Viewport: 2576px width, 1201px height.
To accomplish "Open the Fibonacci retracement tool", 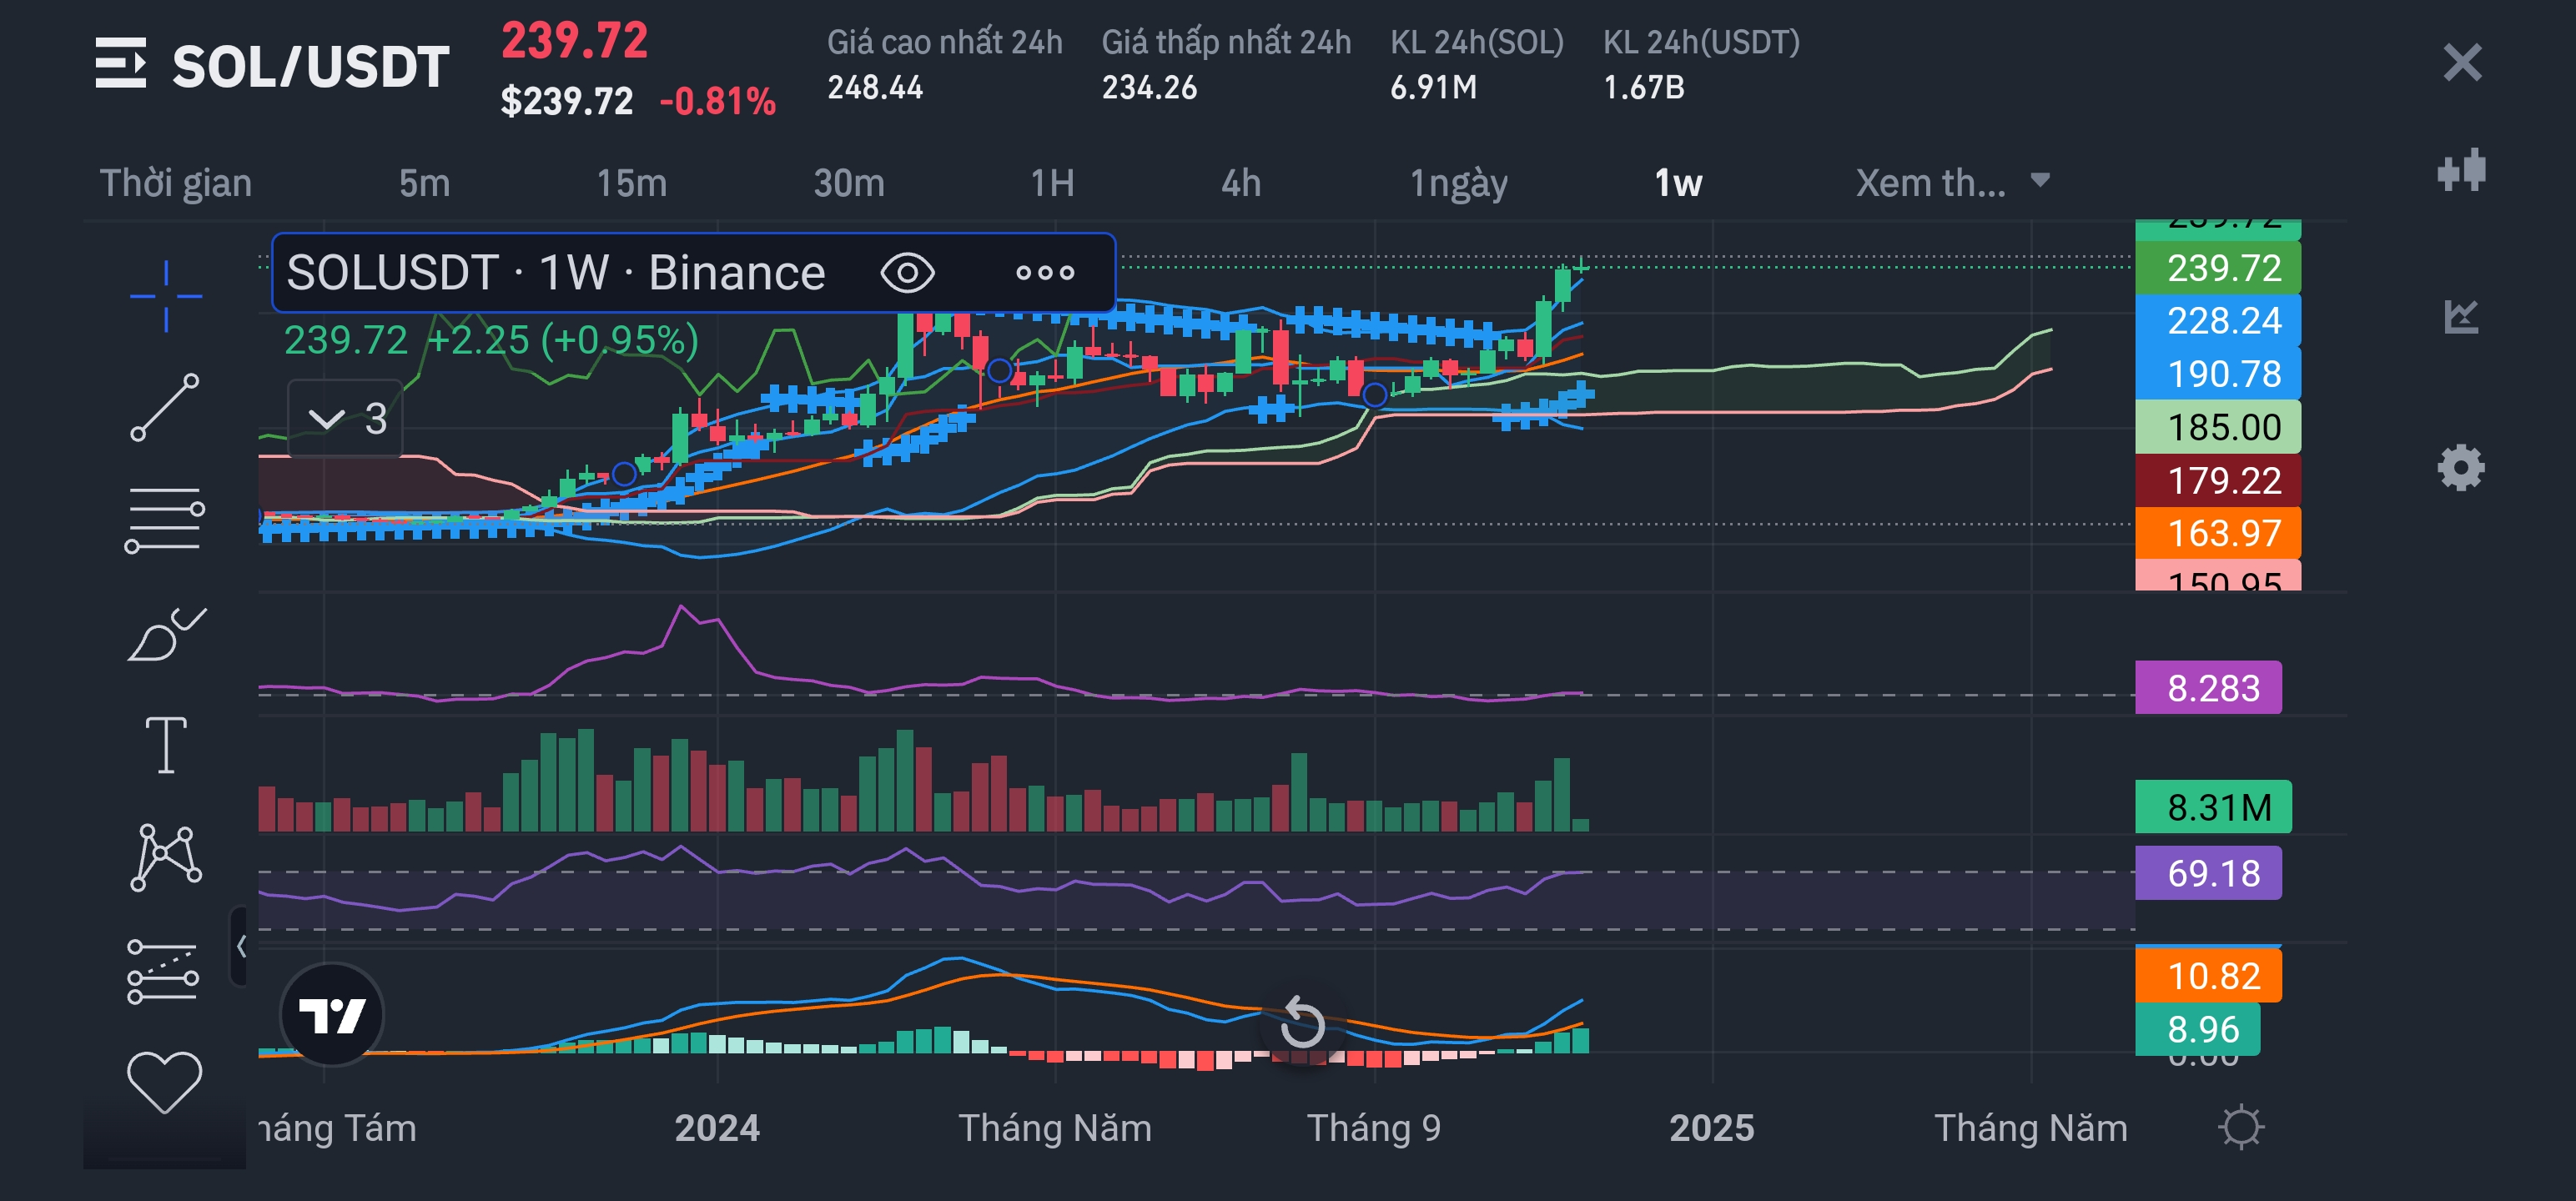I will pos(165,520).
